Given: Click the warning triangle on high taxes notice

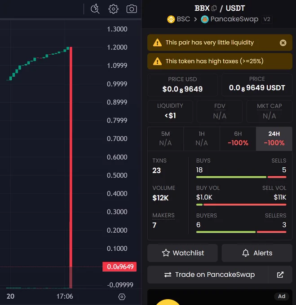Looking at the screenshot, I should pyautogui.click(x=157, y=61).
